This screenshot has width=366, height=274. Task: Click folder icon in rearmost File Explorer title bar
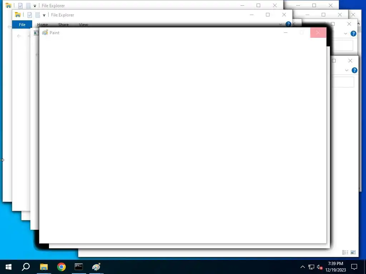click(9, 5)
